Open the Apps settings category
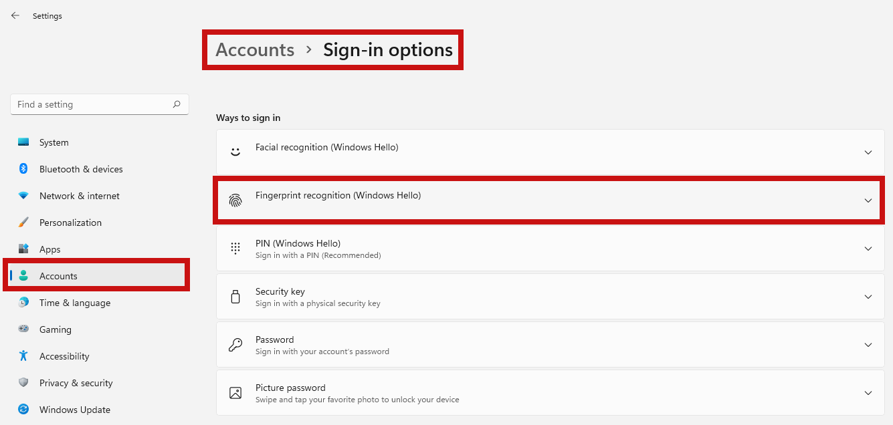The height and width of the screenshot is (425, 893). pyautogui.click(x=50, y=249)
